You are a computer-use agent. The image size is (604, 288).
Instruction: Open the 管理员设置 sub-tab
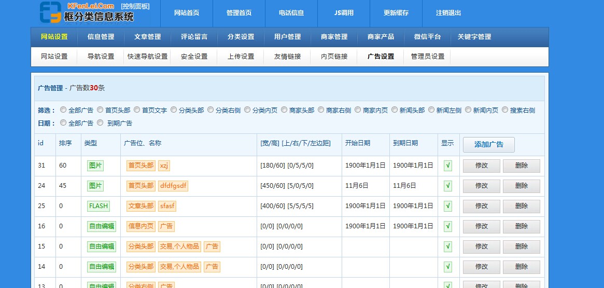427,57
